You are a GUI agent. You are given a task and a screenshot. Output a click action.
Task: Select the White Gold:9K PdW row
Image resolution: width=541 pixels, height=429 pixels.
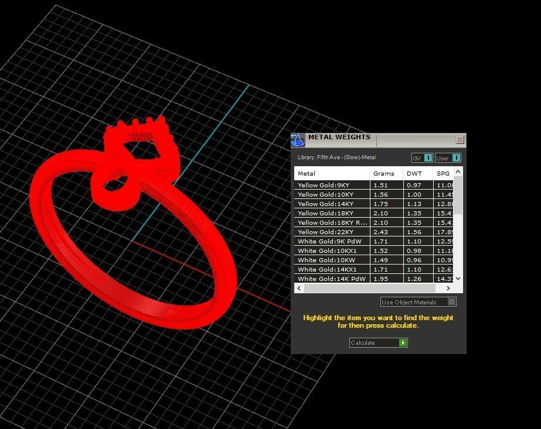click(x=374, y=241)
